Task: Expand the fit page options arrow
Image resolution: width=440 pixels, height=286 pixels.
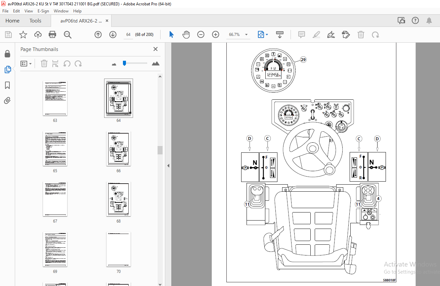Action: click(x=267, y=35)
